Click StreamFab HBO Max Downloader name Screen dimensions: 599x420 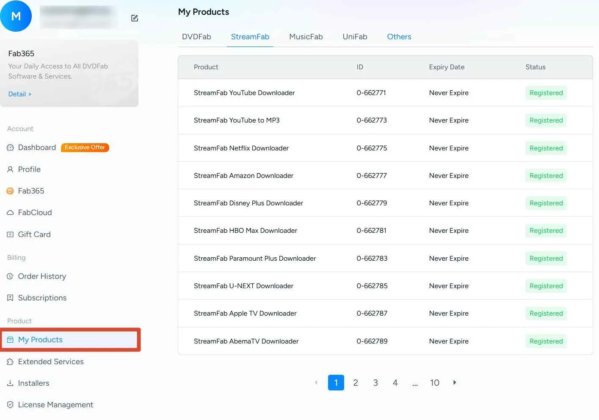point(246,230)
